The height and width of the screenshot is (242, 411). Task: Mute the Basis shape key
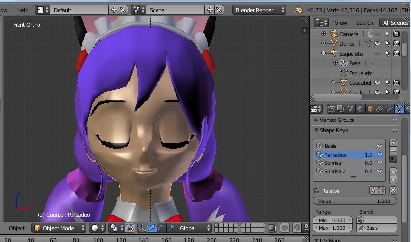379,146
